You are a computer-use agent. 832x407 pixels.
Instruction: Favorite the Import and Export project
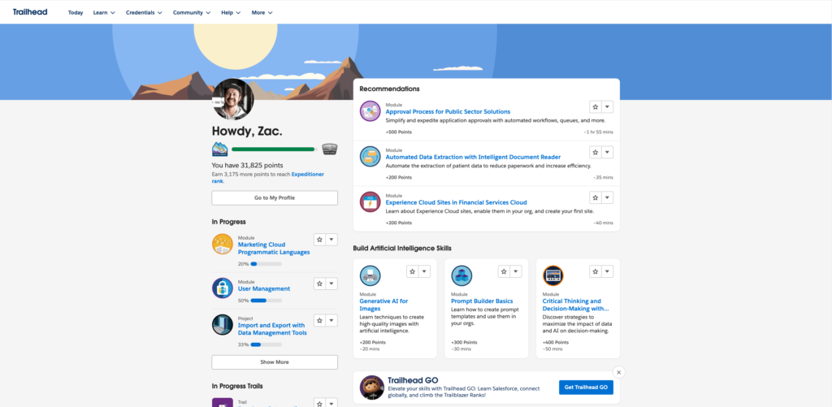pos(319,320)
